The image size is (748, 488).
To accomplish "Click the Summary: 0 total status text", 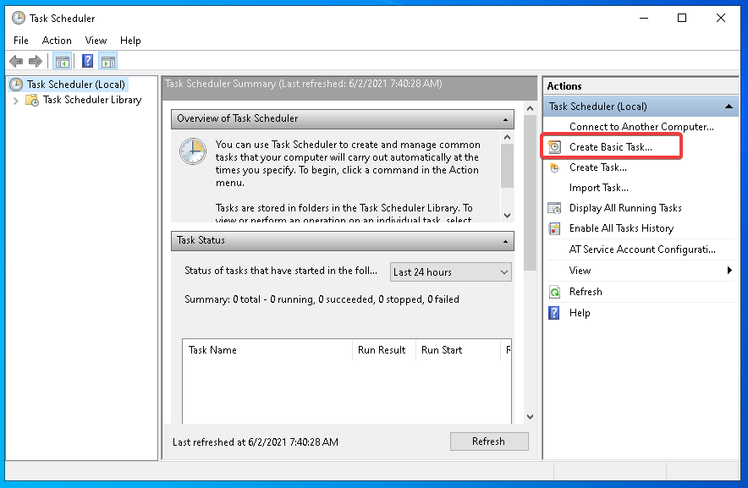I will point(322,299).
